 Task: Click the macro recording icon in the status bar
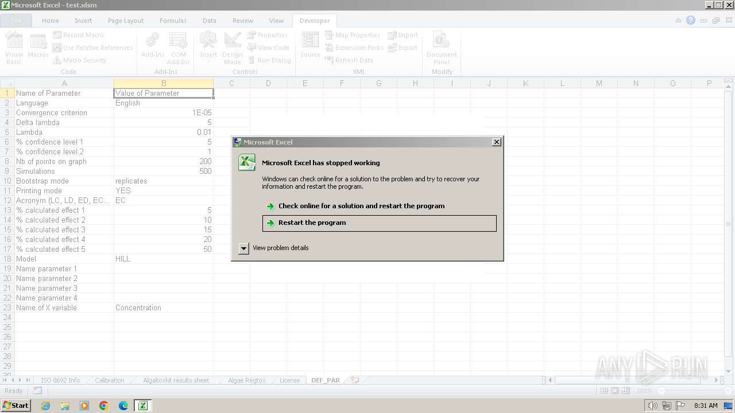(37, 391)
